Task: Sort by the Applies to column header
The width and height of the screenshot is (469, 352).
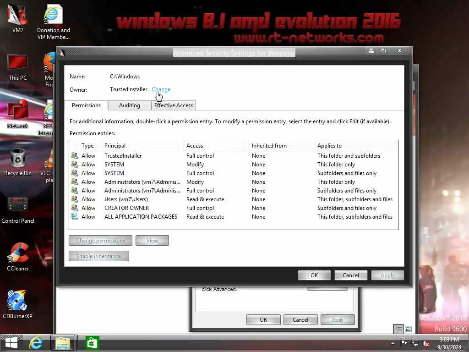Action: 329,146
